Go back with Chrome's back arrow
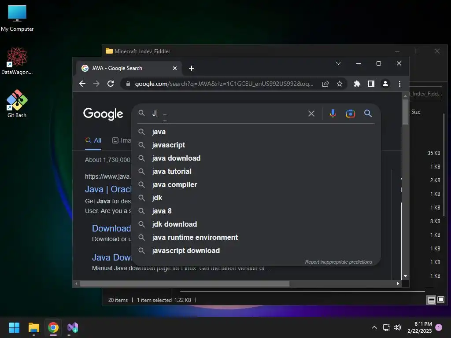 pos(82,84)
